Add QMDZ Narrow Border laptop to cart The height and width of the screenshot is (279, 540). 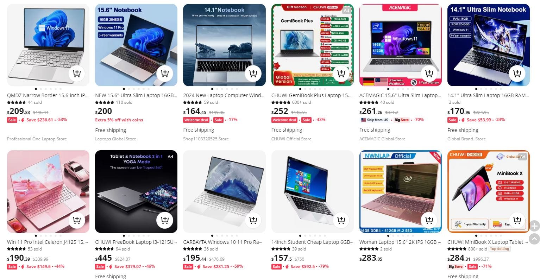coord(77,74)
